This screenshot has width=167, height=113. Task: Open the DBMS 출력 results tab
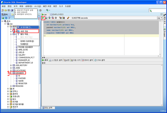pos(87,60)
